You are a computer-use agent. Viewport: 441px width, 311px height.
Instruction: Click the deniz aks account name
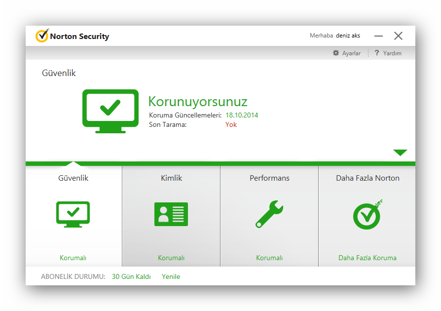click(x=348, y=35)
